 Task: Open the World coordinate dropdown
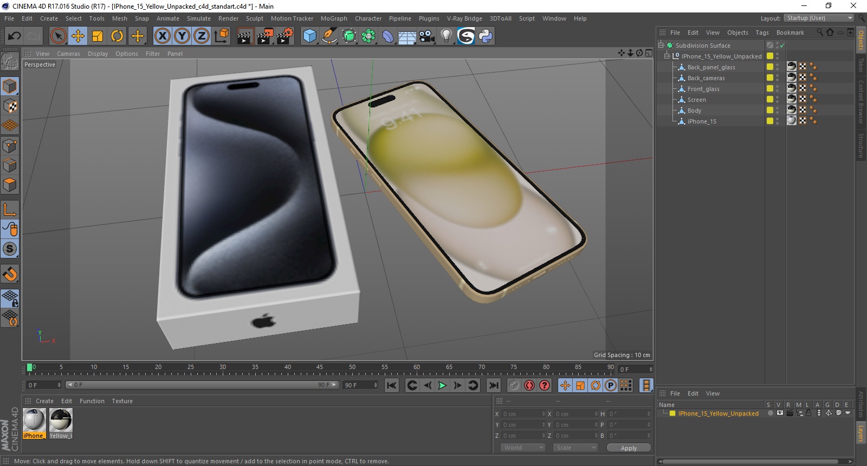(x=522, y=448)
